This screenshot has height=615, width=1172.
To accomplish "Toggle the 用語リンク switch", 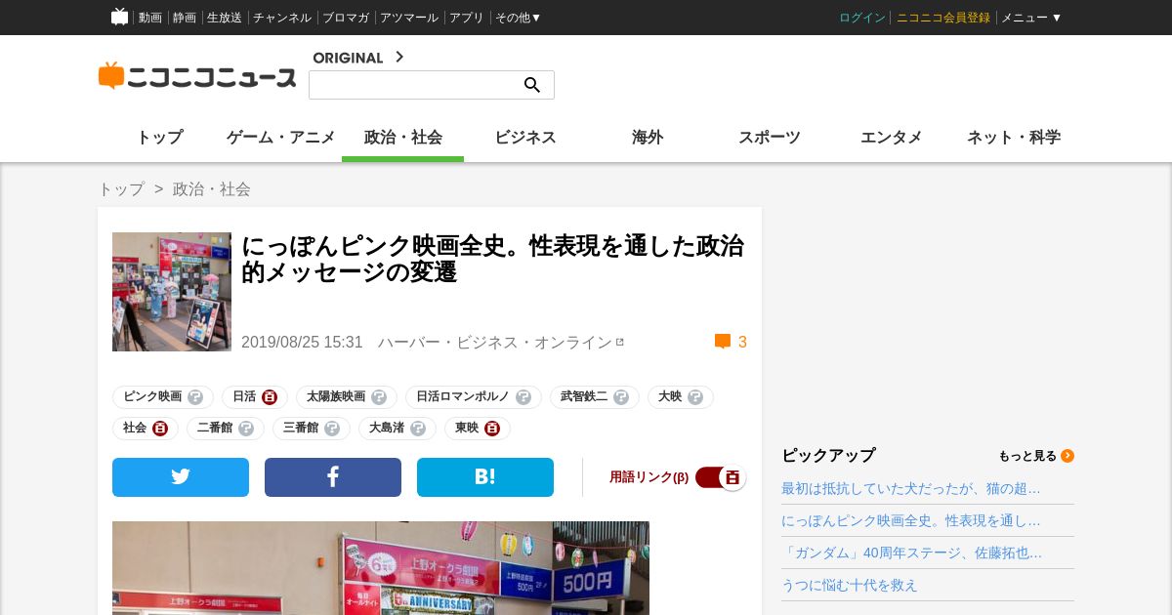I will pyautogui.click(x=721, y=477).
